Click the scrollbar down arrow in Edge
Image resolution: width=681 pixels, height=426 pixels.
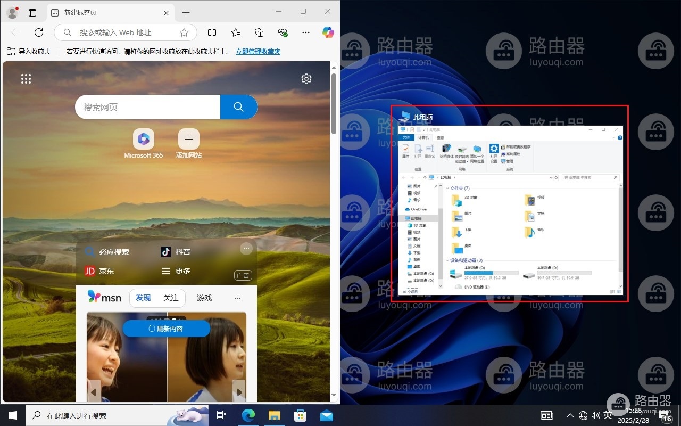point(334,396)
